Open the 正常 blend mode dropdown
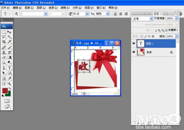184x130 pixels. click(151, 18)
